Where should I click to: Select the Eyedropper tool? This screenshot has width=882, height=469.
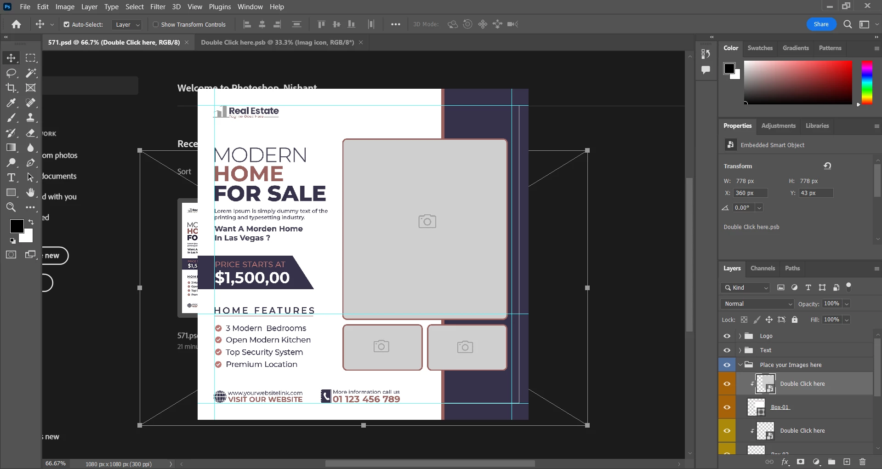point(11,103)
